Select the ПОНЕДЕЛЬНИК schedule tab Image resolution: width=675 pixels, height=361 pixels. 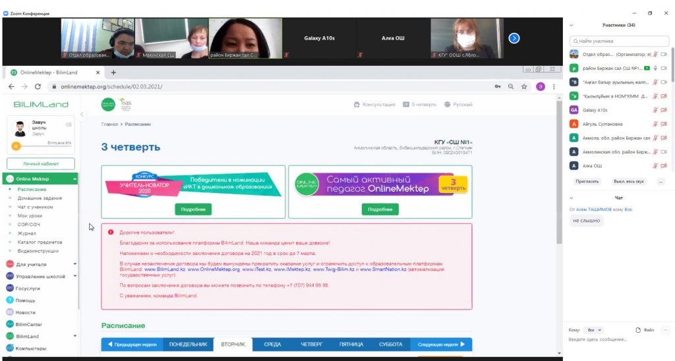click(x=188, y=345)
